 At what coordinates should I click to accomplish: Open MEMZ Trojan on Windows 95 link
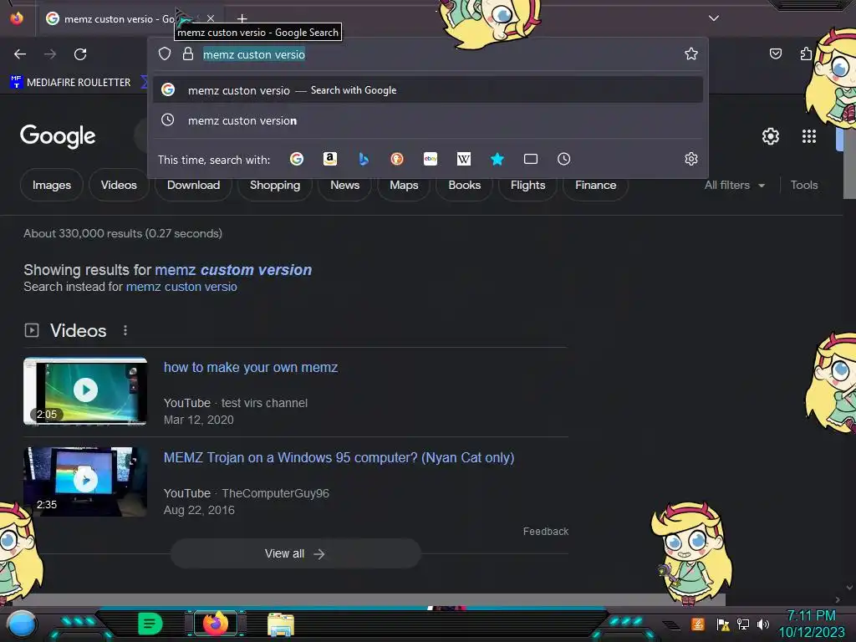pos(339,457)
